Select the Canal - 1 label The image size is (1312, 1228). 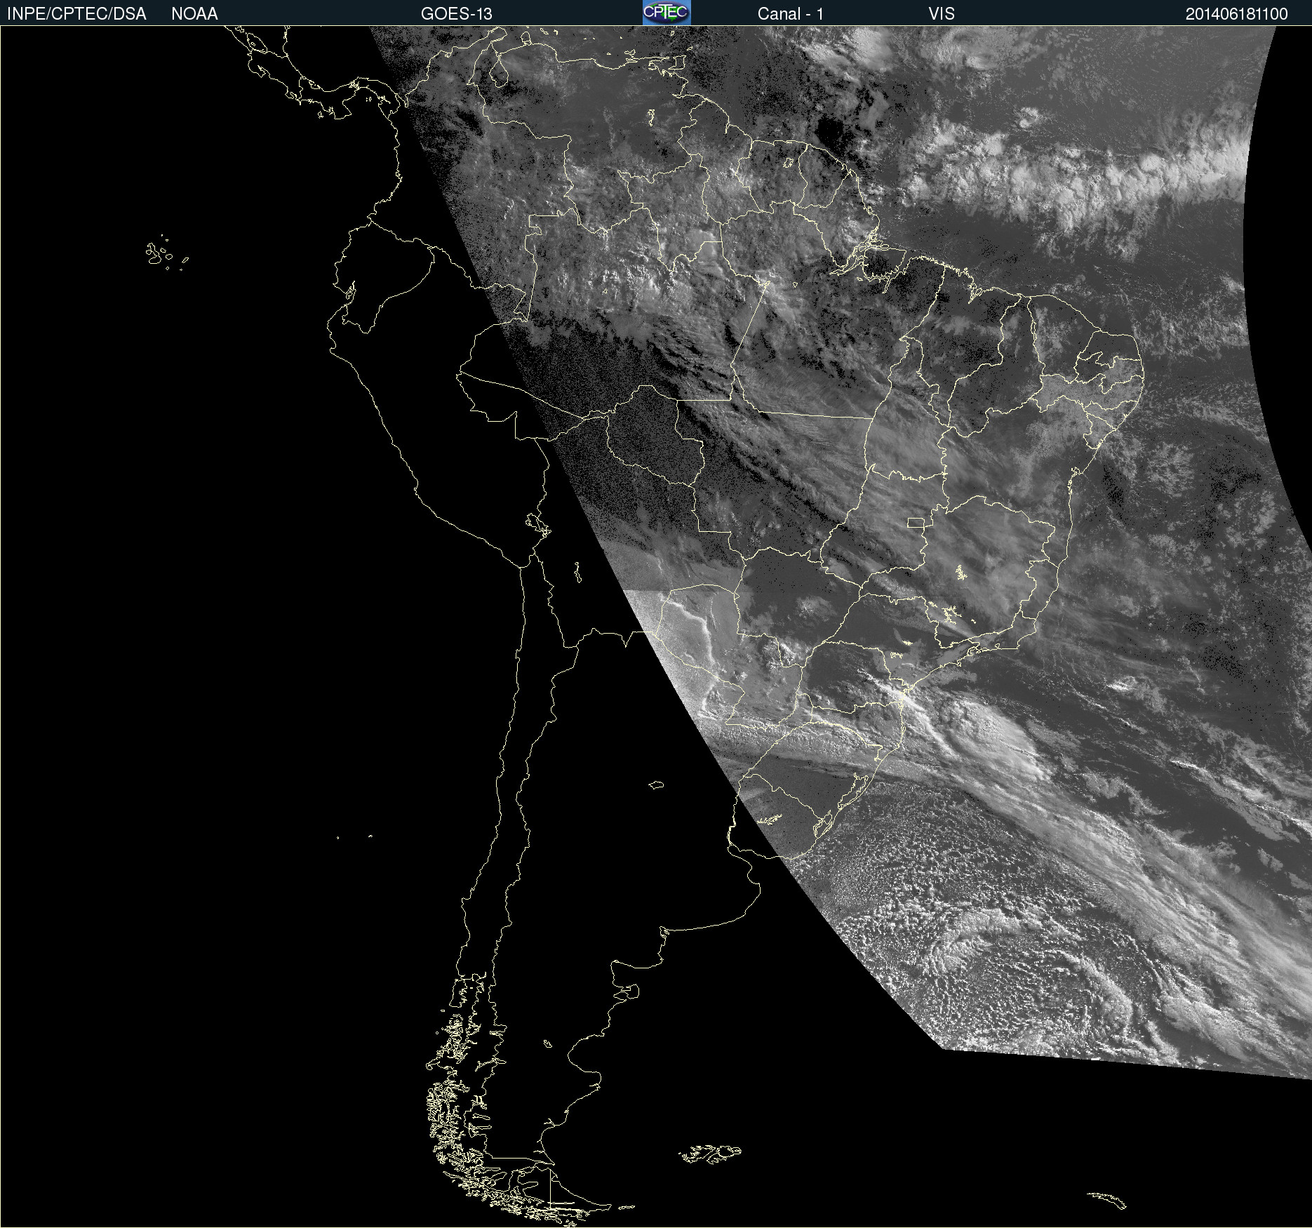[x=791, y=14]
